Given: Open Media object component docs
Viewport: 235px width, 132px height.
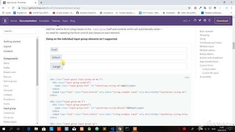Looking at the screenshot, I should click(10, 122).
